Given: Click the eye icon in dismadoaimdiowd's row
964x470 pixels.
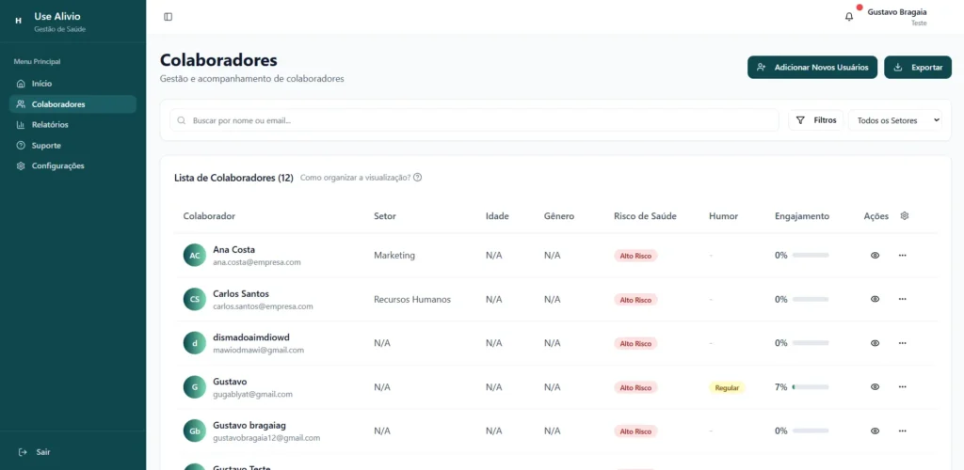Looking at the screenshot, I should click(x=875, y=343).
